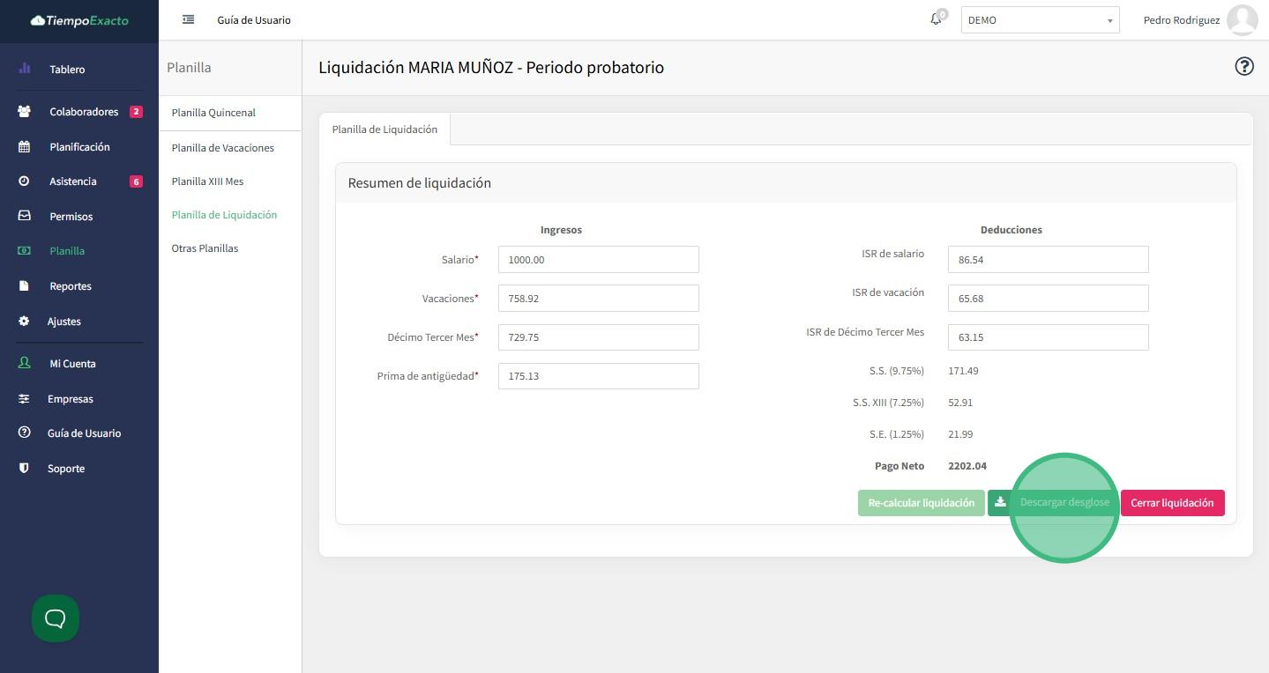Open Planilla Quincenal submenu item
Screen dimensions: 1269x673
coord(213,113)
